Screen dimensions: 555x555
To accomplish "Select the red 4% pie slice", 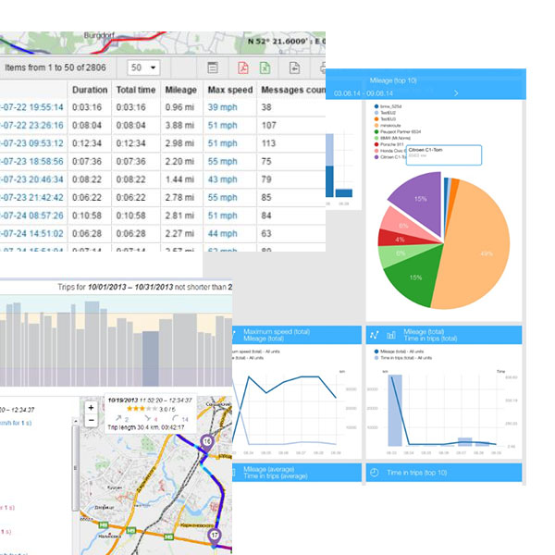I will point(398,239).
